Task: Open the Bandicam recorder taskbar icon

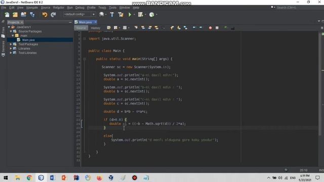Action: 135,177
